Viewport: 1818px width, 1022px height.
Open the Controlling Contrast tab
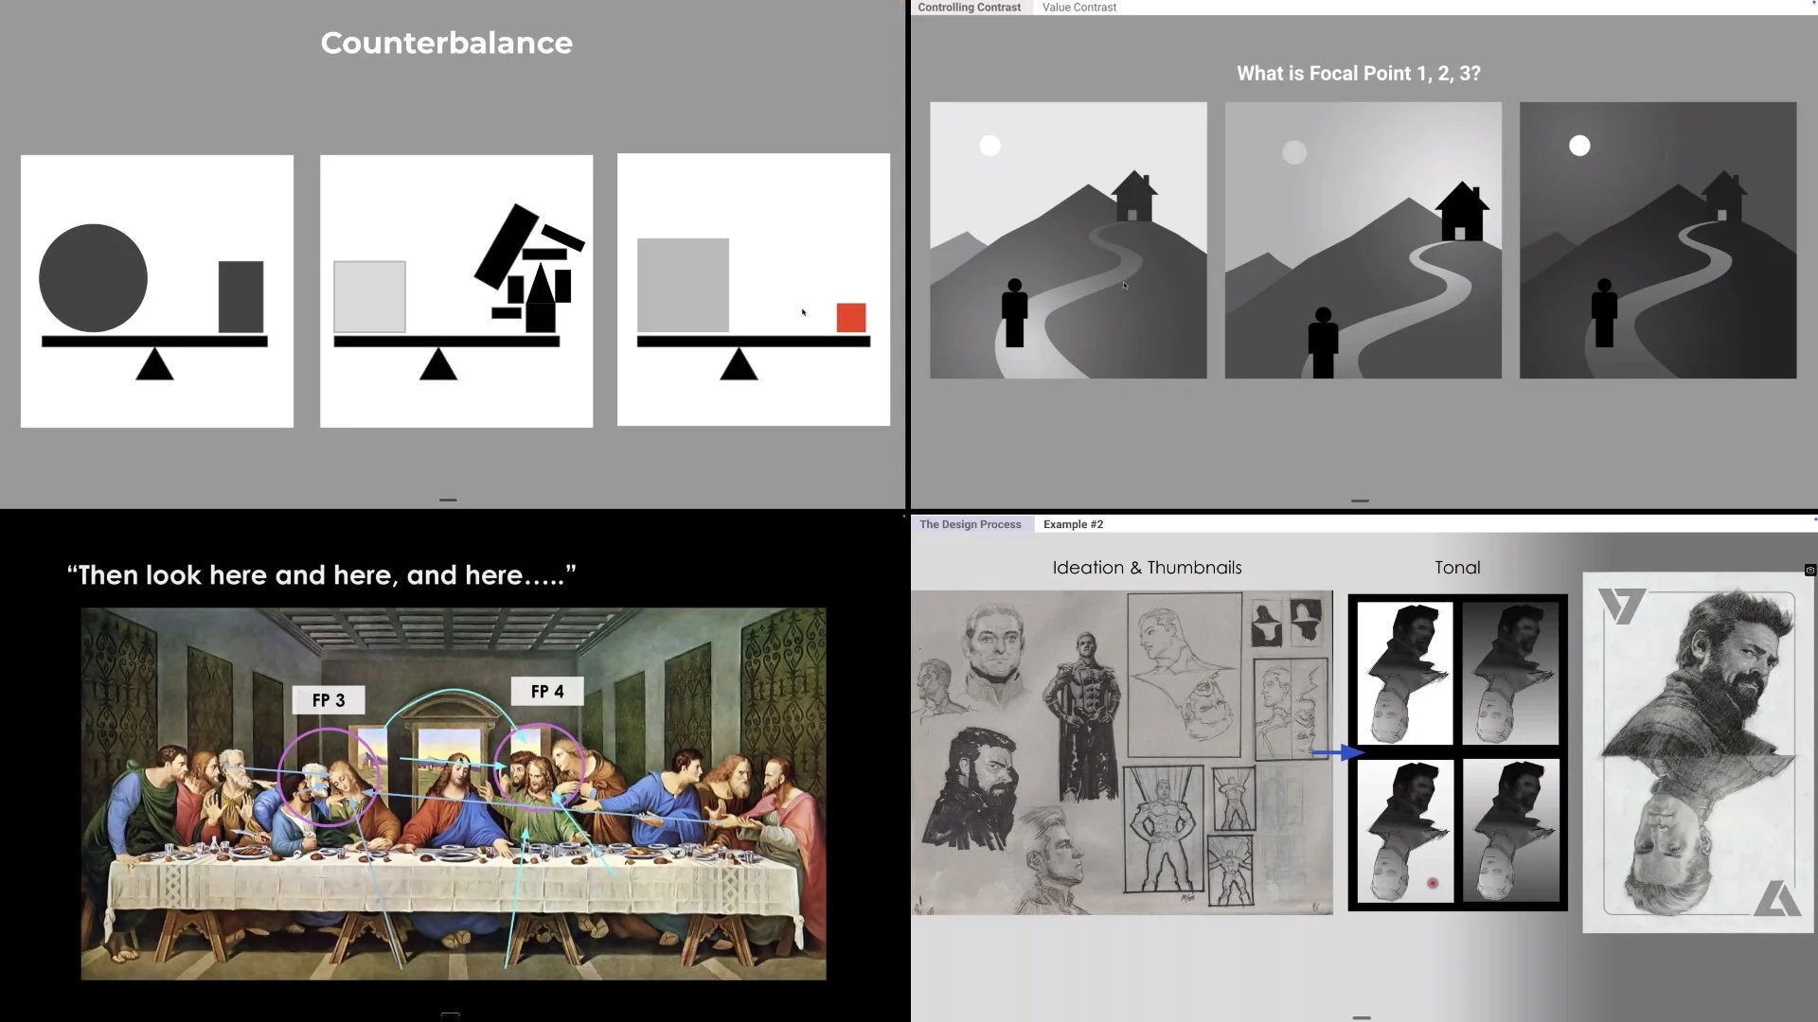tap(969, 8)
